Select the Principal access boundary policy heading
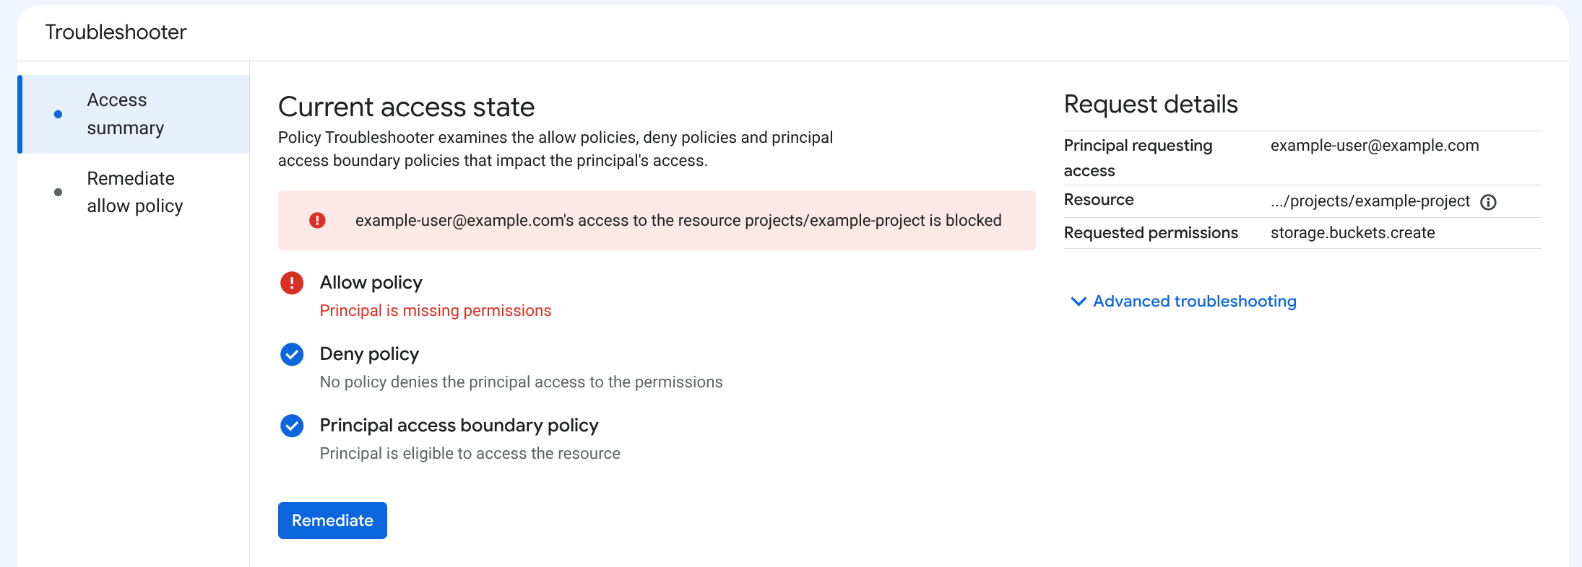1582x567 pixels. tap(459, 426)
